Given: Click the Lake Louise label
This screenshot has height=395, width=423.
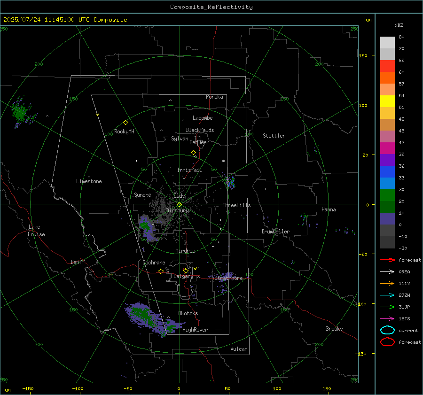Looking at the screenshot, I should pyautogui.click(x=36, y=231).
